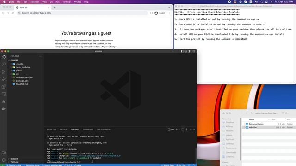Screen dimensions: 296x166
Task: Toggle VS Code primary side bar layout
Action: coord(182,51)
